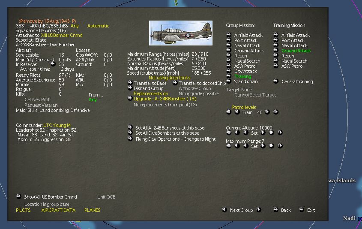Image resolution: width=362 pixels, height=229 pixels.
Task: Click A-24B Banshee aircraft thumbnail
Action: [x=181, y=33]
